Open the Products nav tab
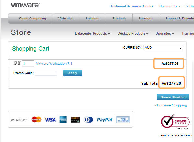This screenshot has width=194, height=142. pos(119,19)
